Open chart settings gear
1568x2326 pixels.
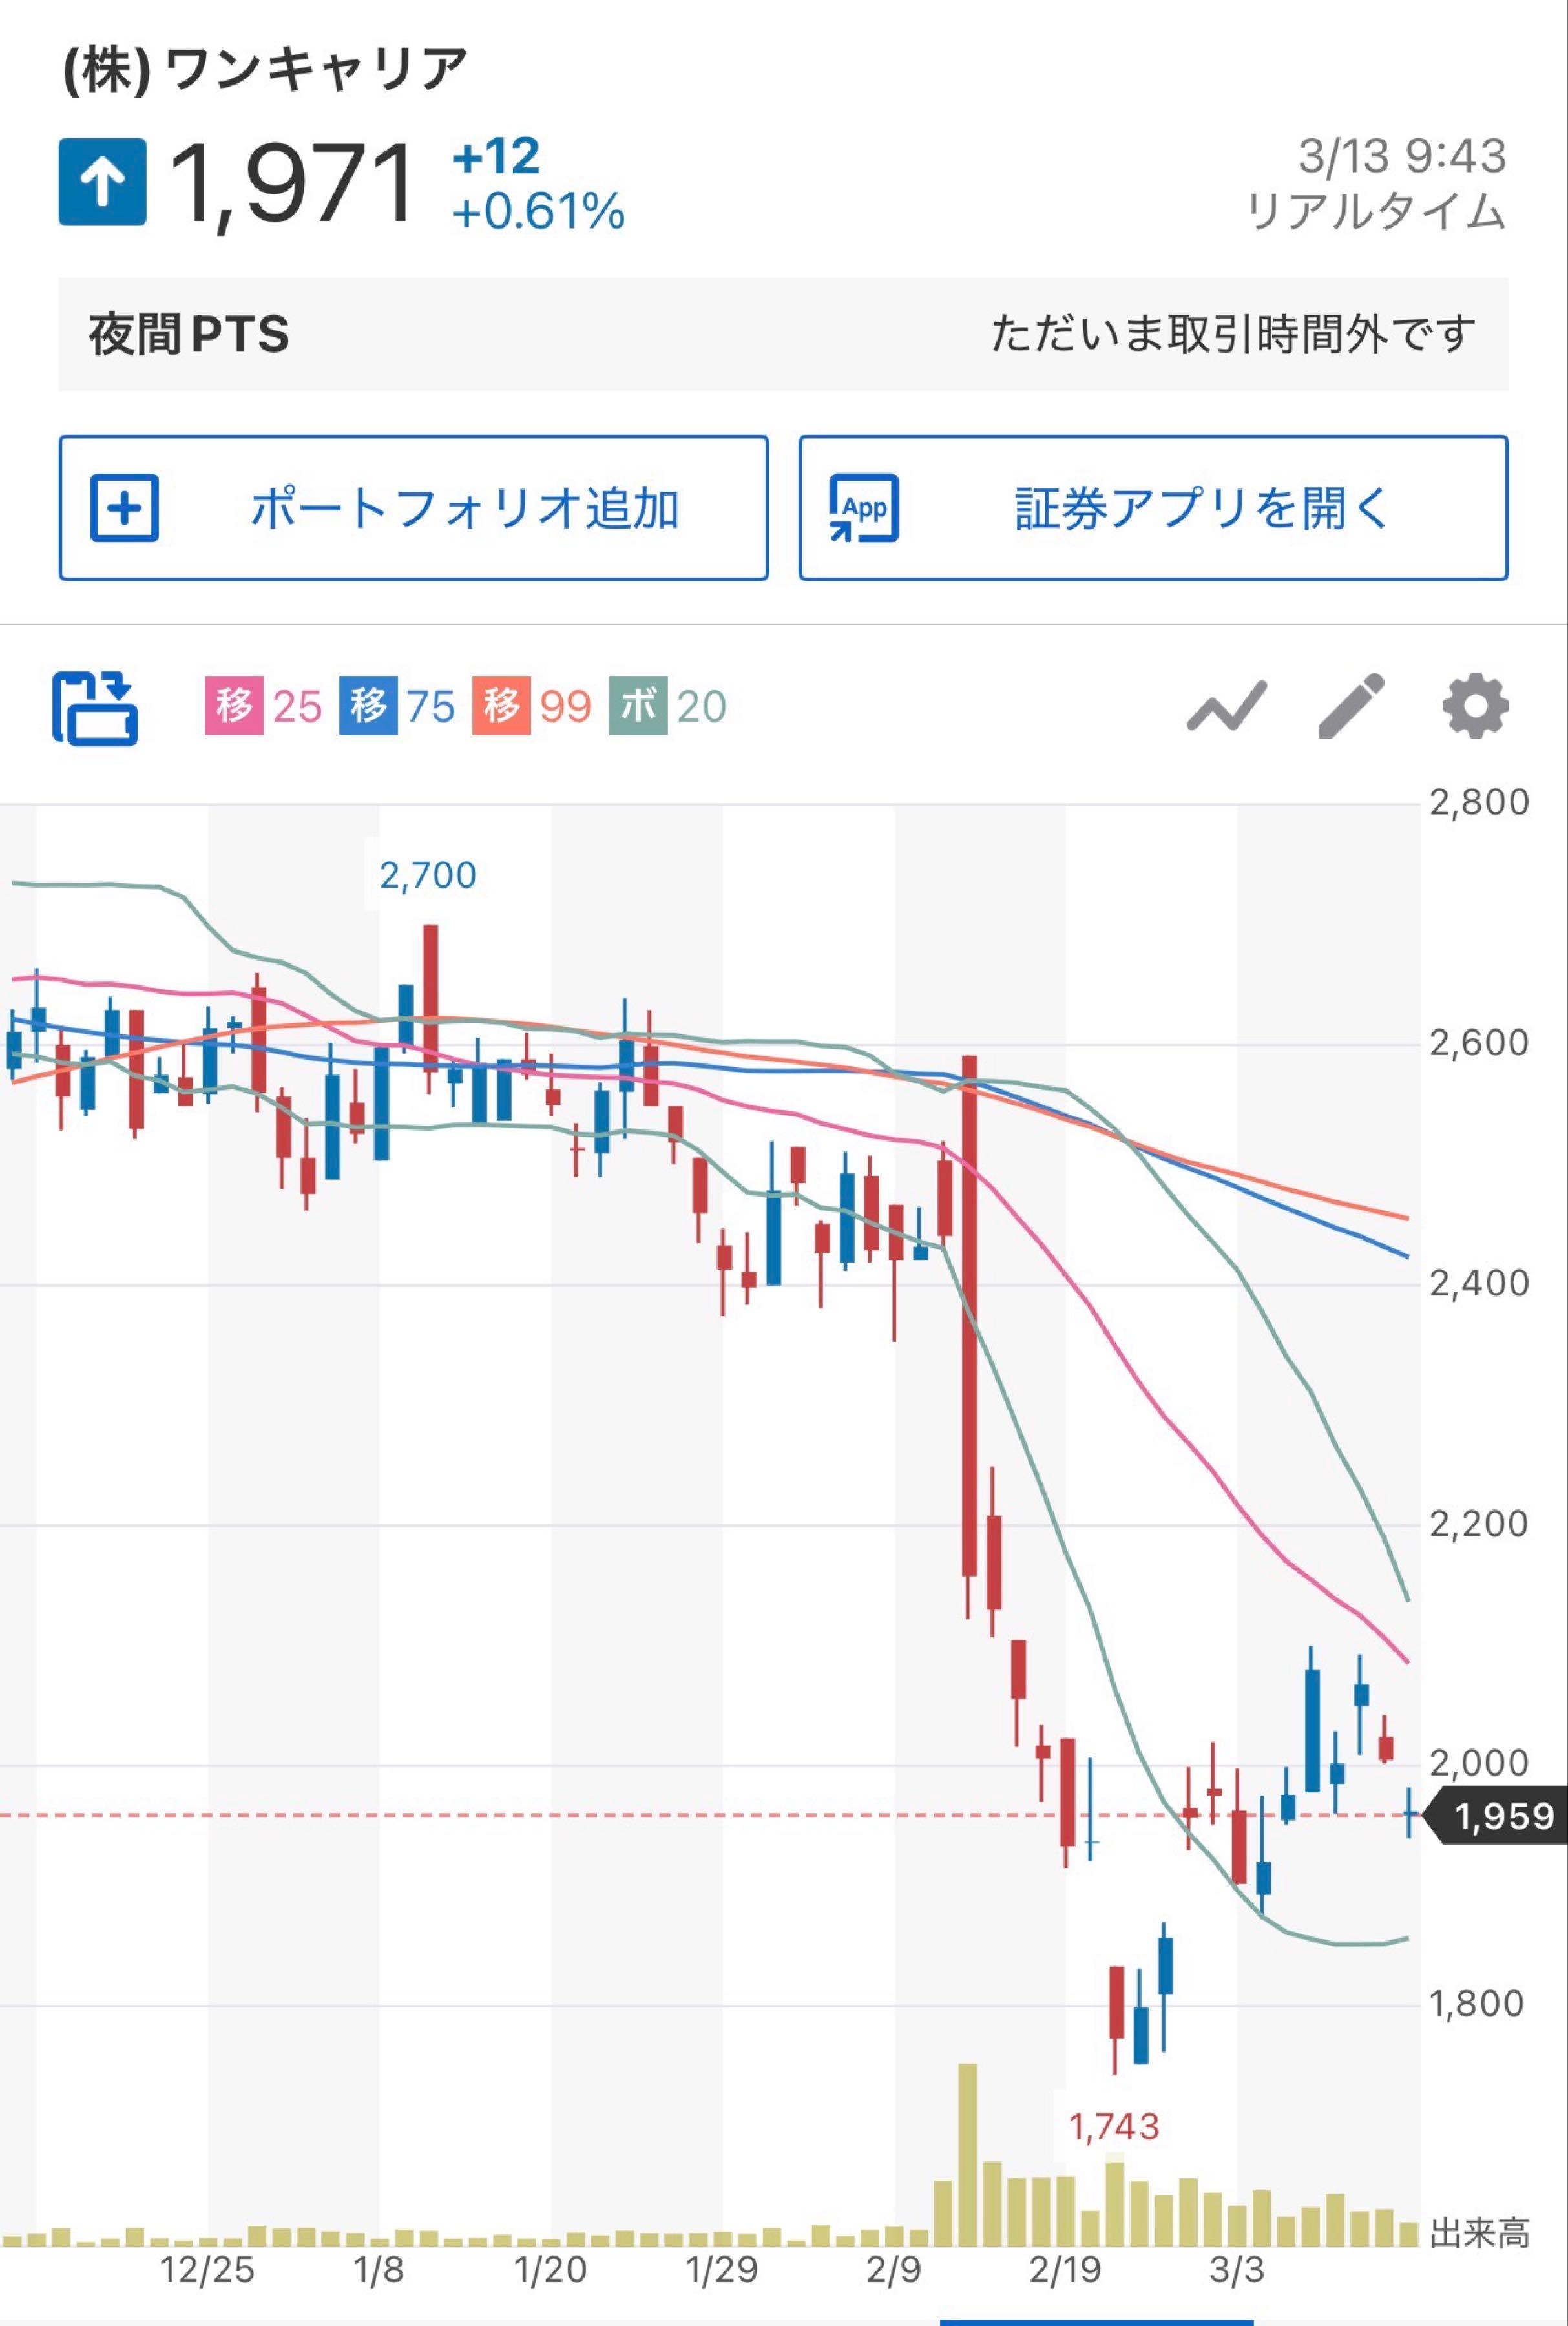coord(1475,707)
